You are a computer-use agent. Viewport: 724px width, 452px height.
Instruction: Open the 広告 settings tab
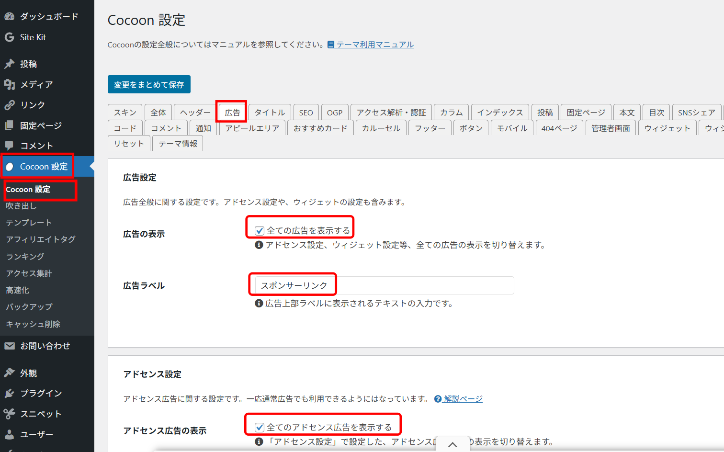tap(232, 113)
